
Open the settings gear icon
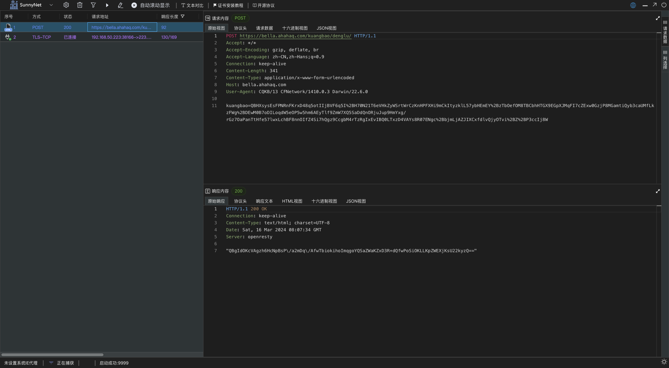click(x=66, y=5)
